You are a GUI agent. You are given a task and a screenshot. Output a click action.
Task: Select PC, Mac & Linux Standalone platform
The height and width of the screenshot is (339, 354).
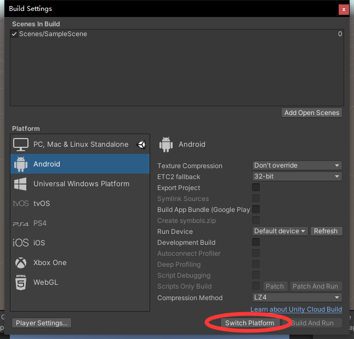tap(80, 144)
